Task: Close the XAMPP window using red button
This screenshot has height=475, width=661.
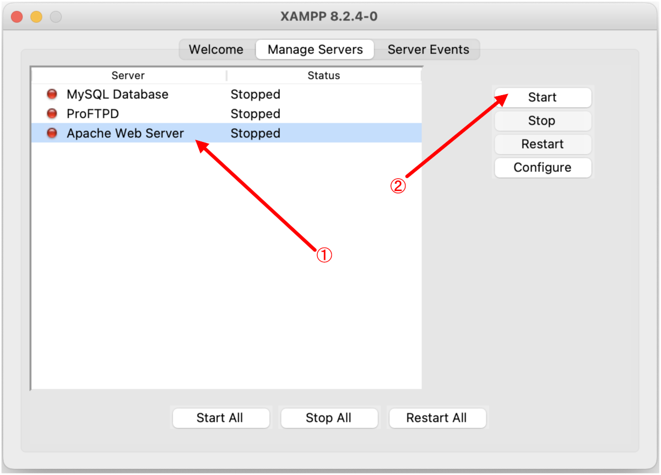Action: pyautogui.click(x=17, y=17)
